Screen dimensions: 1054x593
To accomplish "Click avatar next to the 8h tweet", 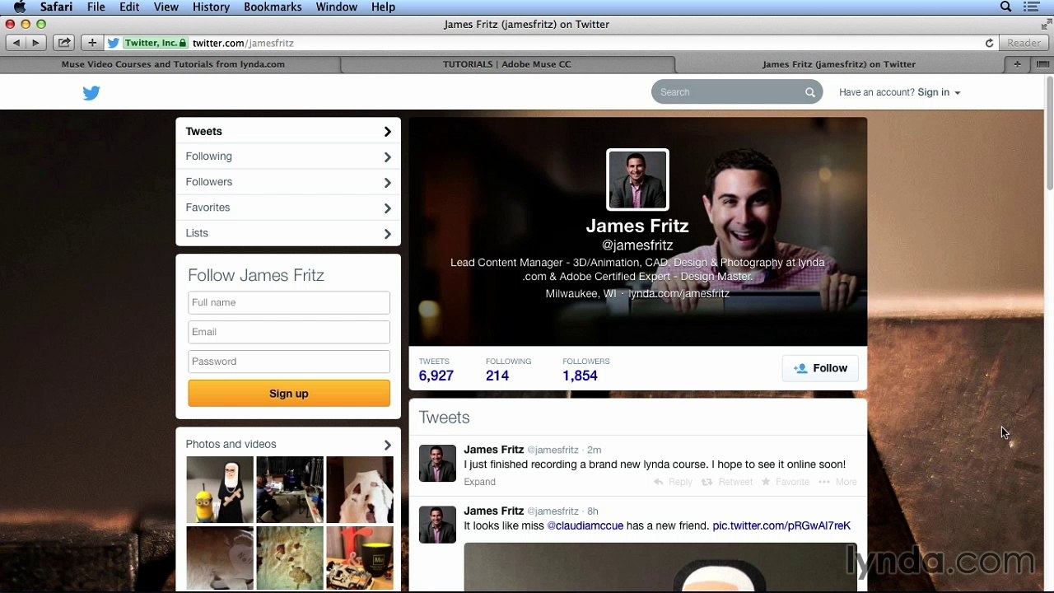I will pos(437,525).
